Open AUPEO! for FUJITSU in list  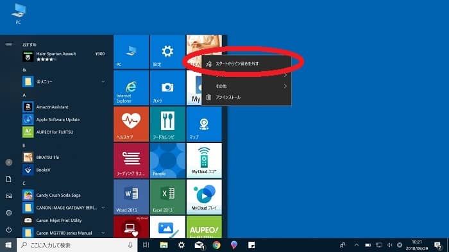pos(64,132)
